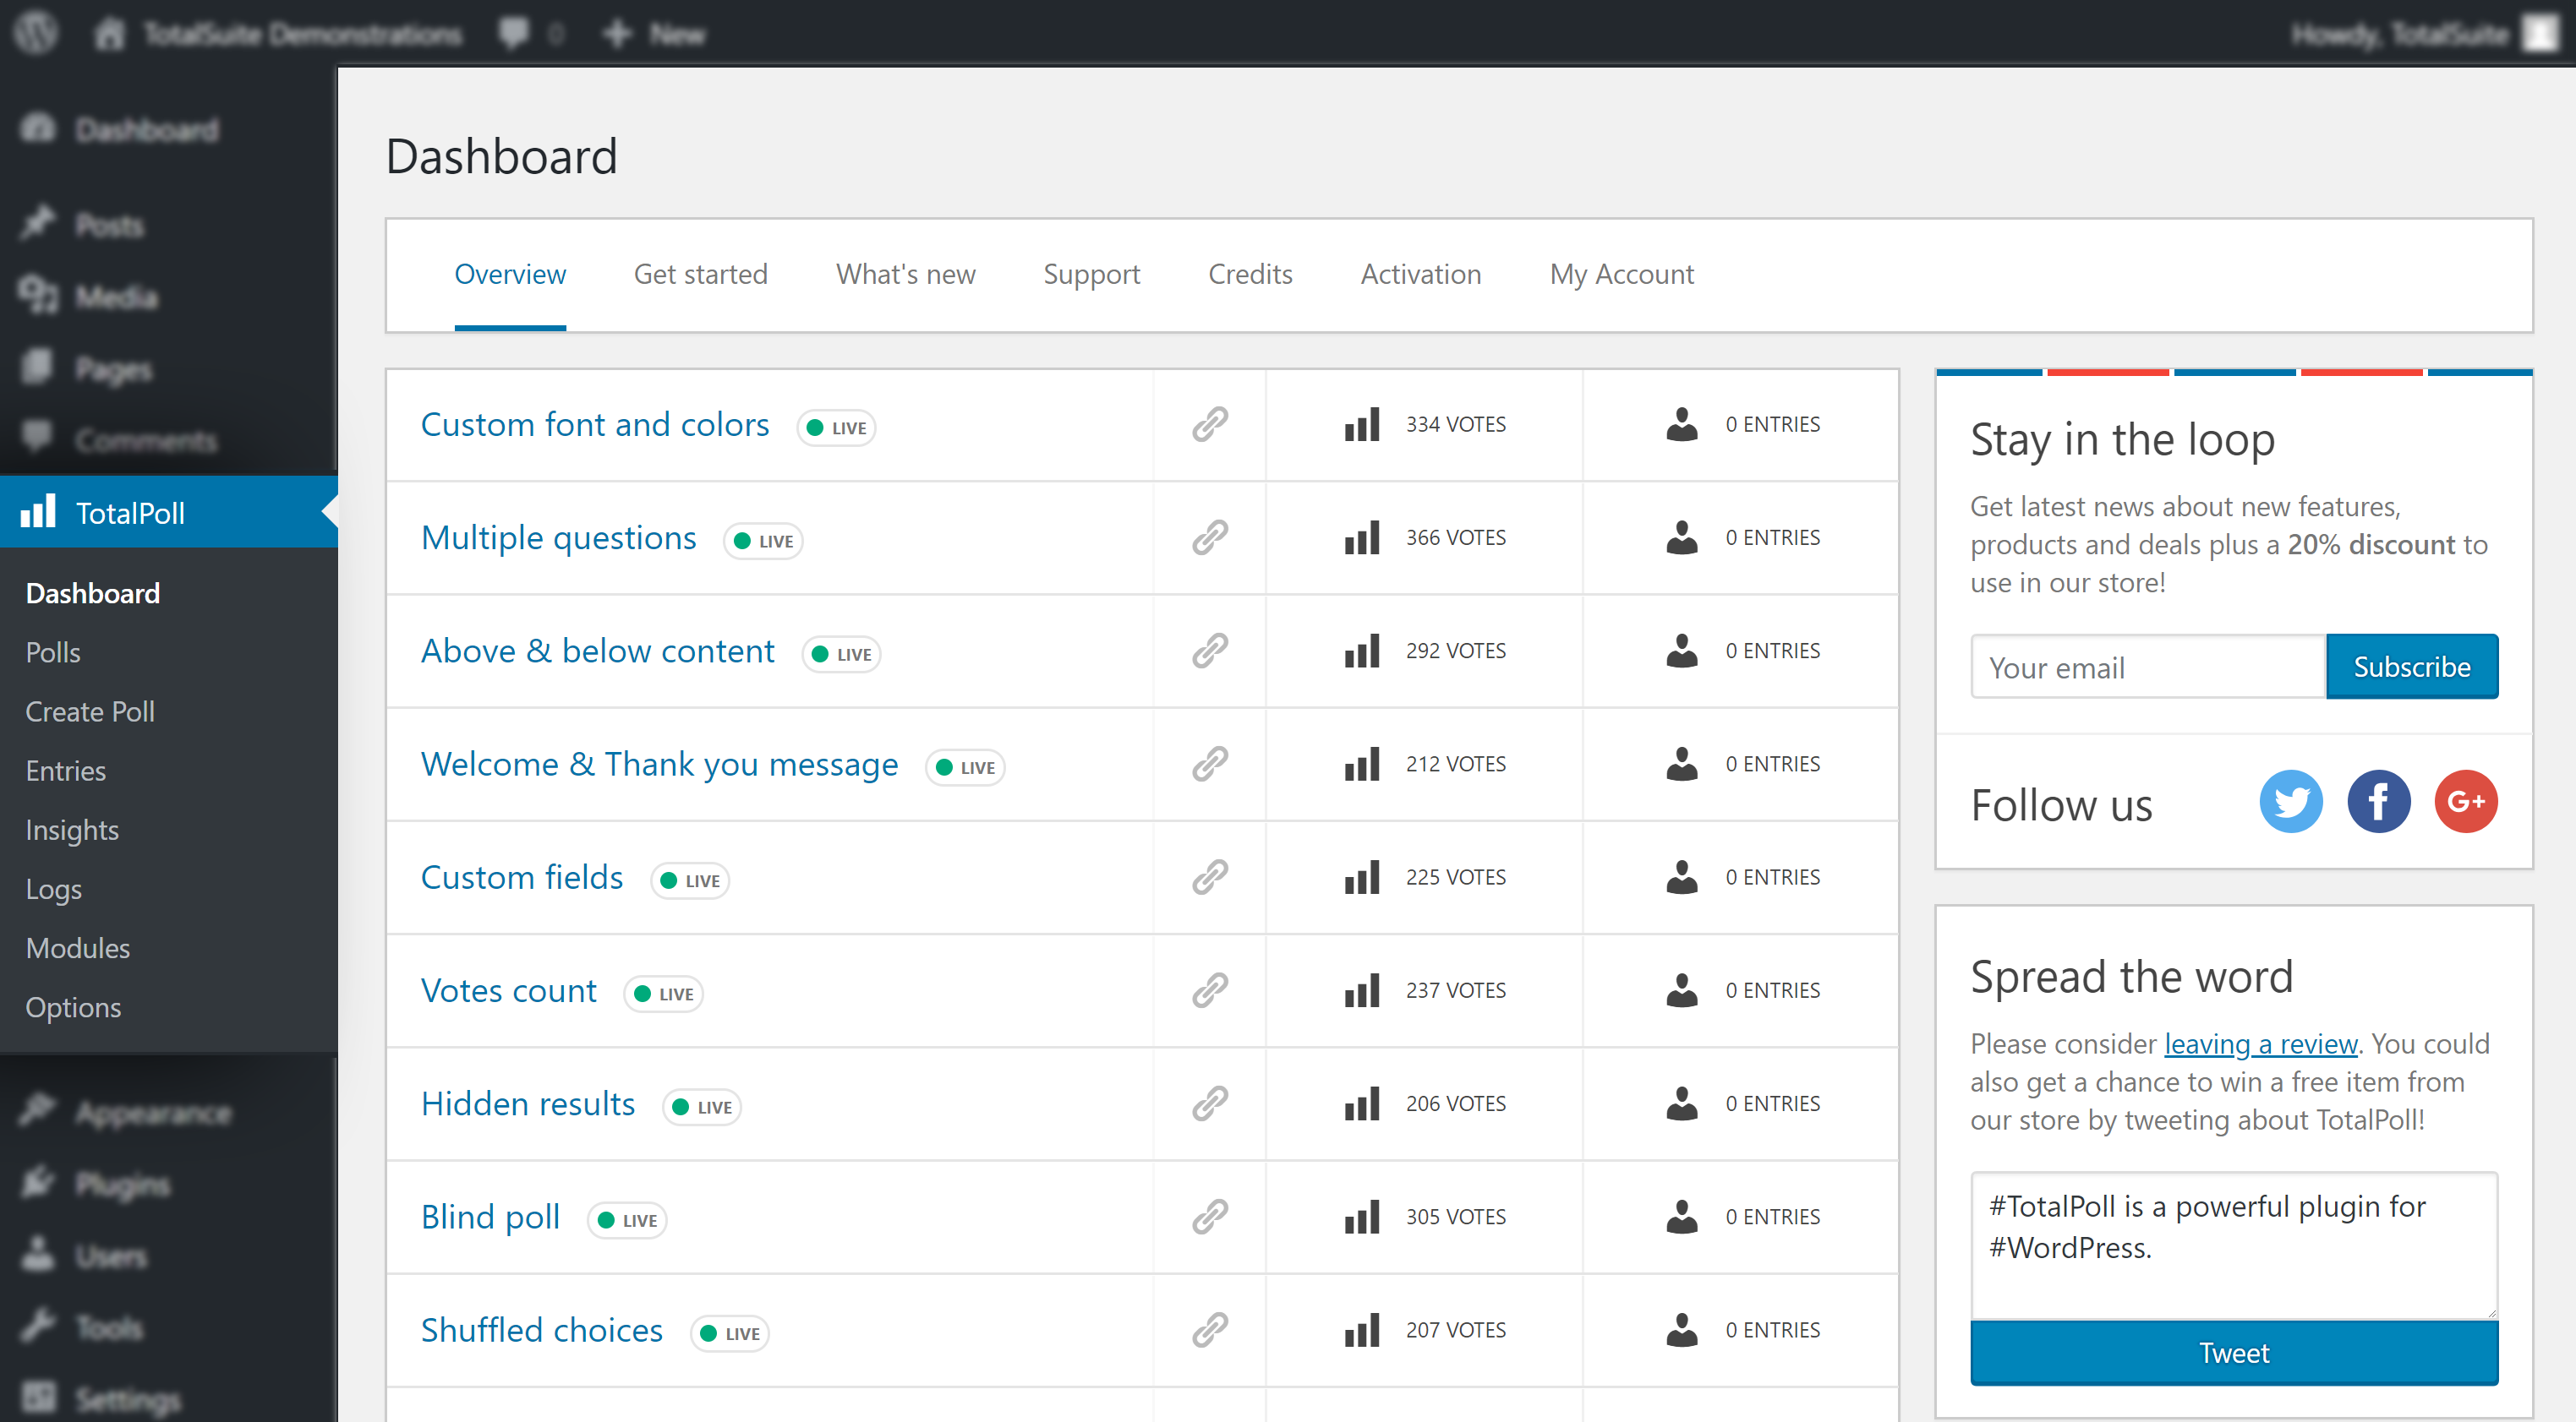Click the link icon for Hidden results
The height and width of the screenshot is (1422, 2576).
(x=1209, y=1104)
